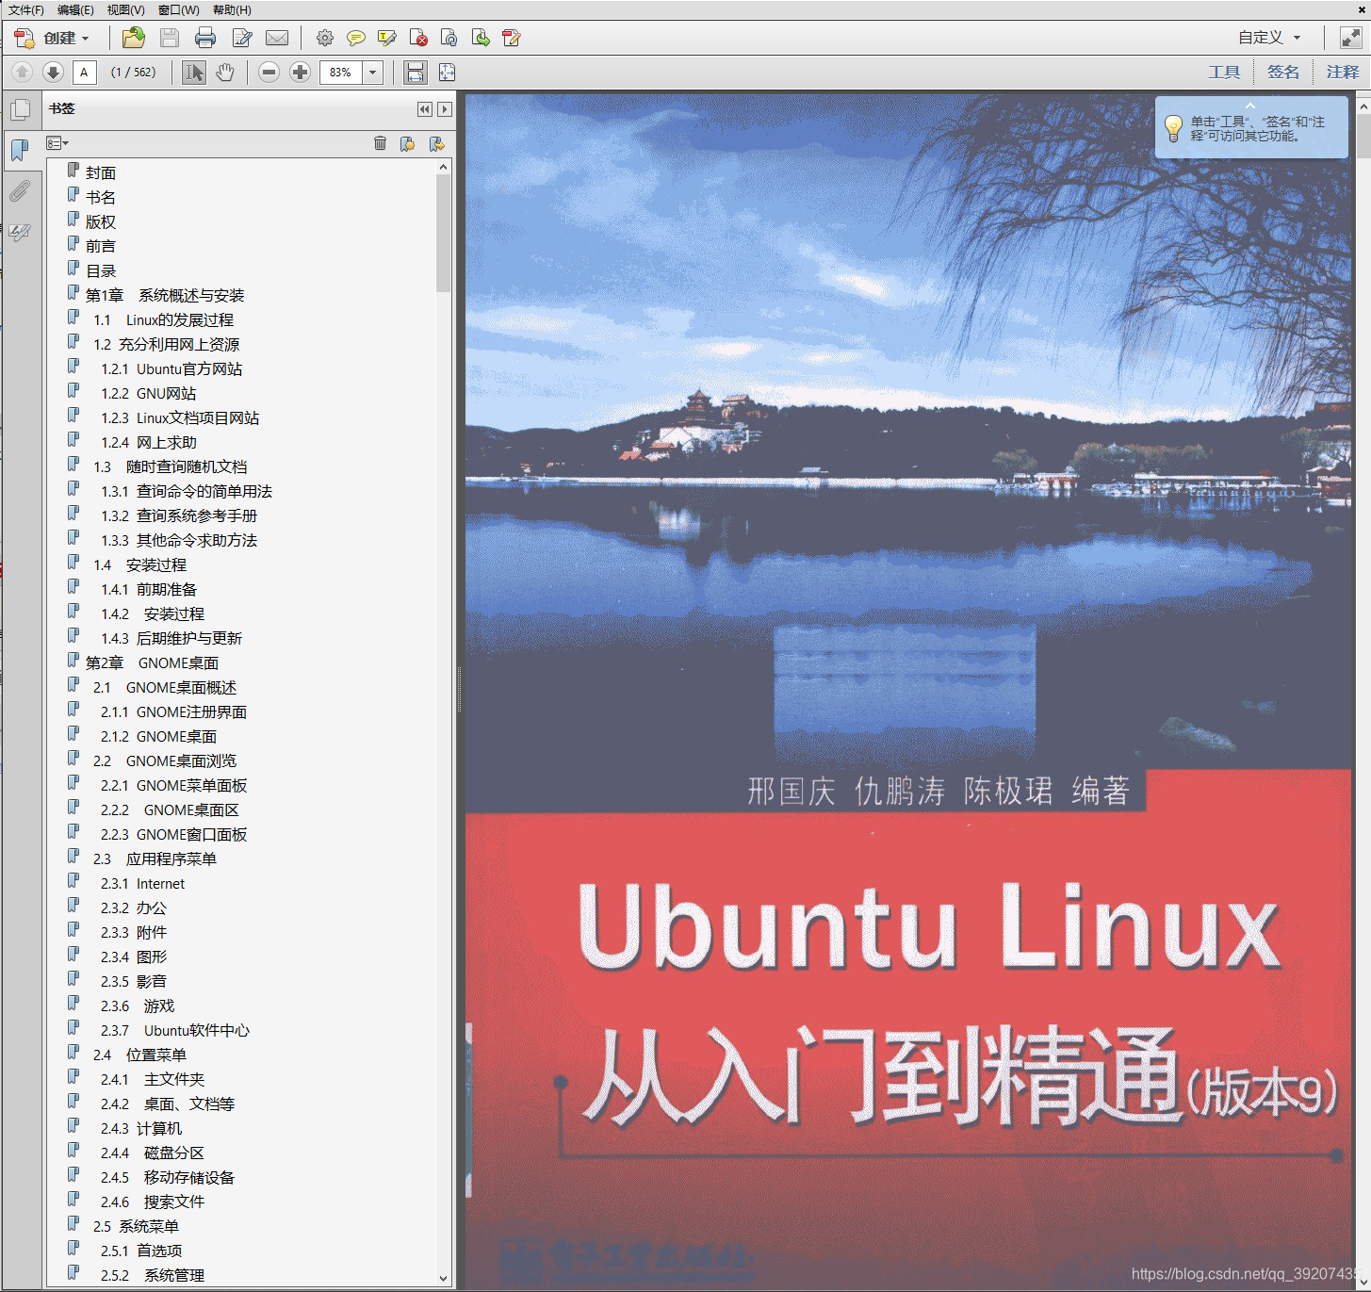Activate the text selection cursor tool

click(194, 72)
